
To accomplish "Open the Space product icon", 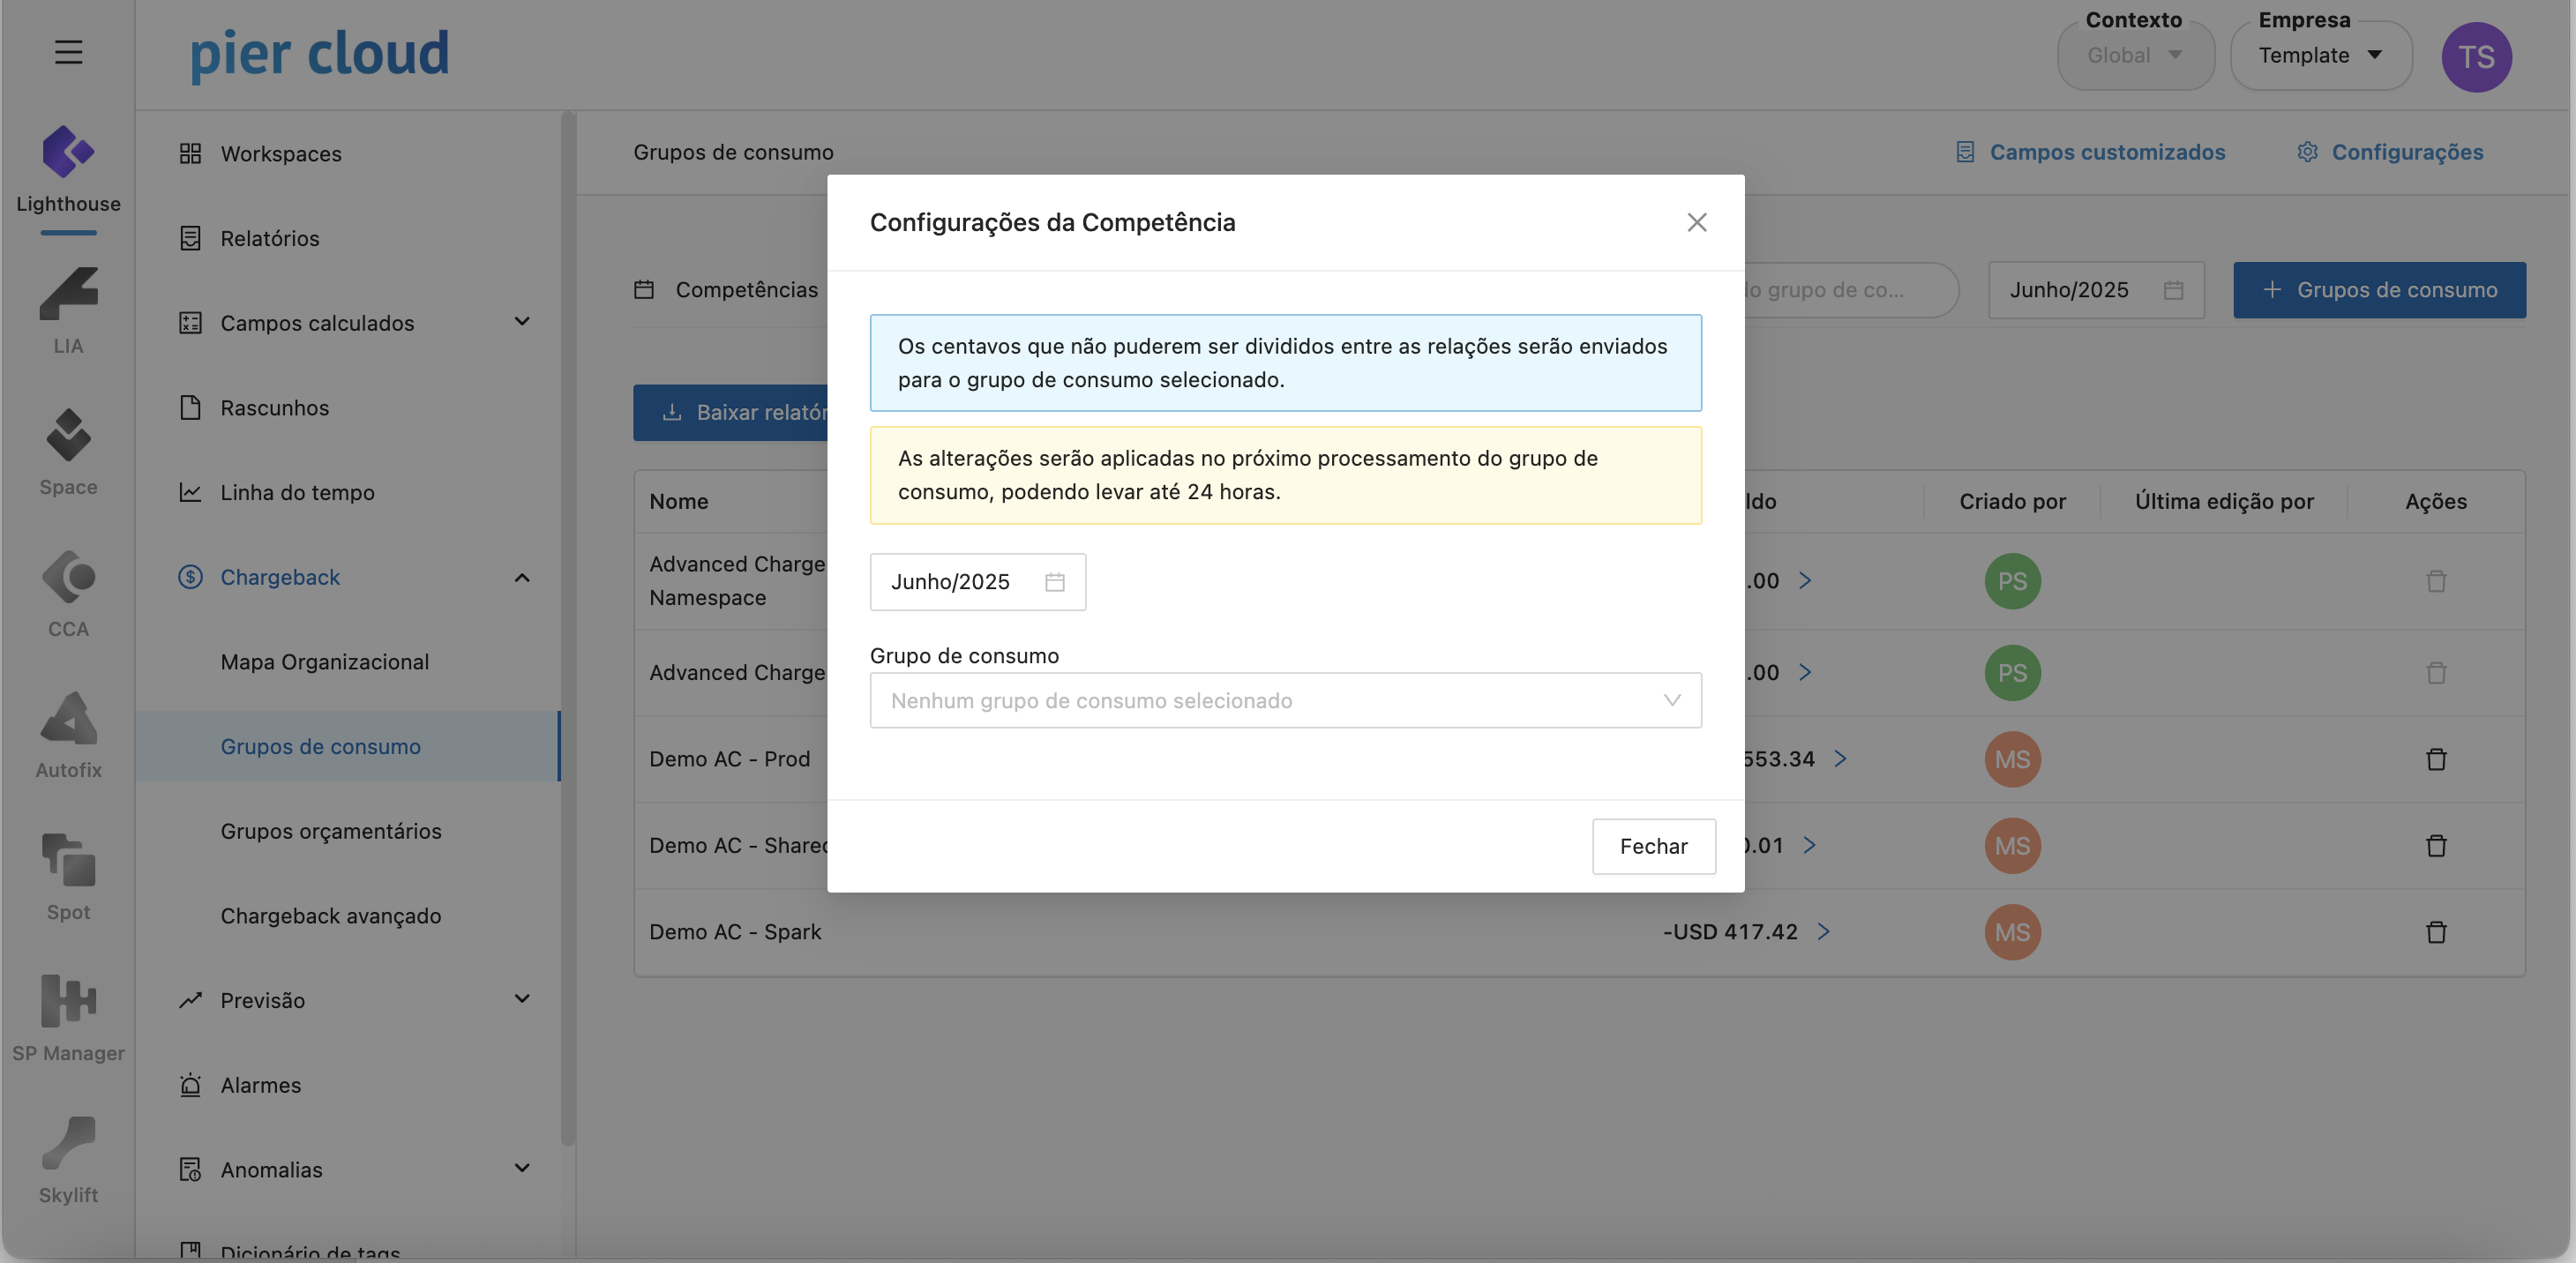I will 68,436.
